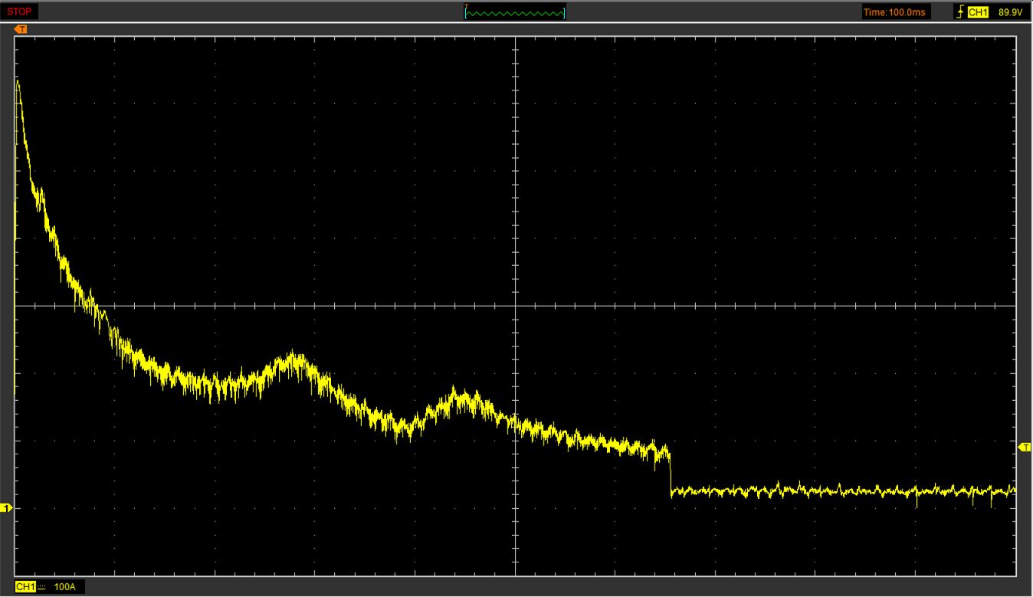
Task: Open the Time 100.0ms timebase setting
Action: click(894, 12)
